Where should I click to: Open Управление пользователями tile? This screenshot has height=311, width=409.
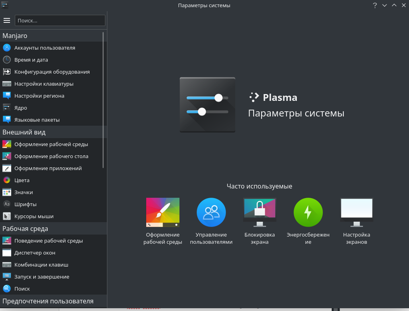click(x=211, y=212)
